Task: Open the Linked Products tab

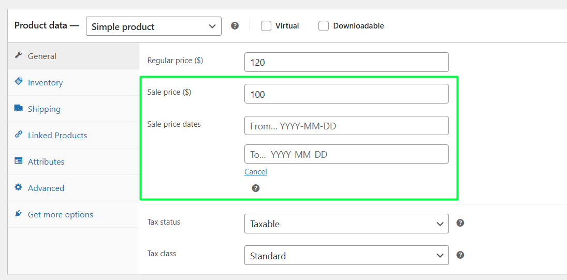Action: (x=74, y=135)
